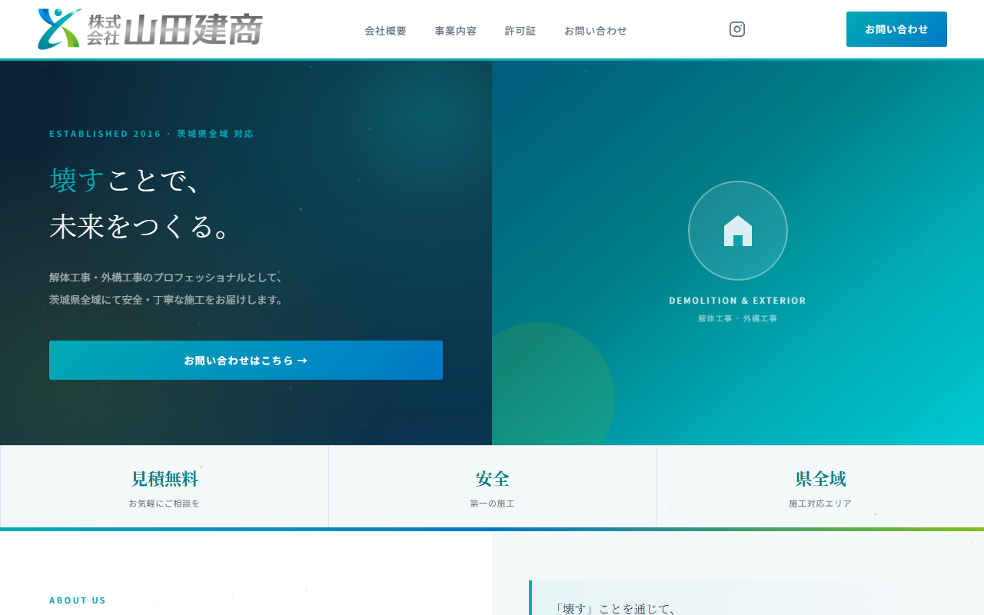Click the お問い合わせ header button
This screenshot has width=984, height=615.
pyautogui.click(x=896, y=29)
